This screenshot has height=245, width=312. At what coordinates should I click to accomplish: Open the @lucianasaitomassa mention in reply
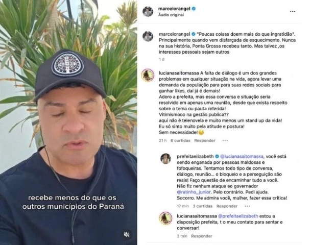(x=242, y=156)
